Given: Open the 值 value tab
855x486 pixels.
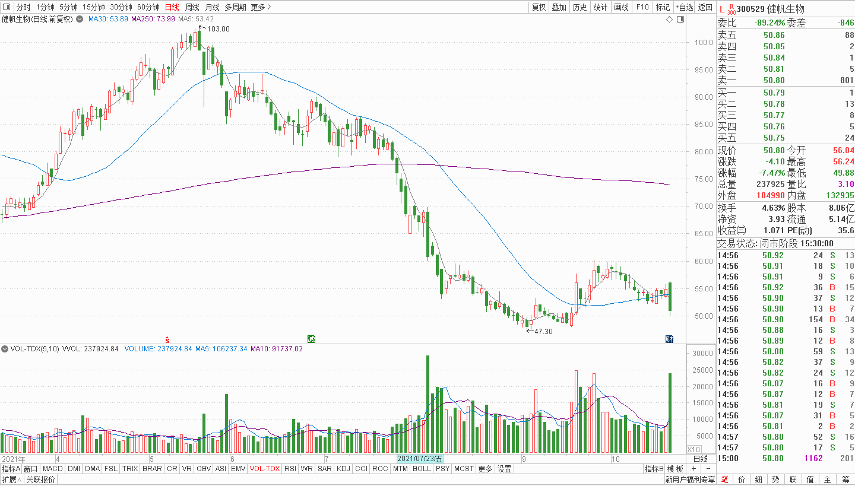Looking at the screenshot, I should click(810, 479).
